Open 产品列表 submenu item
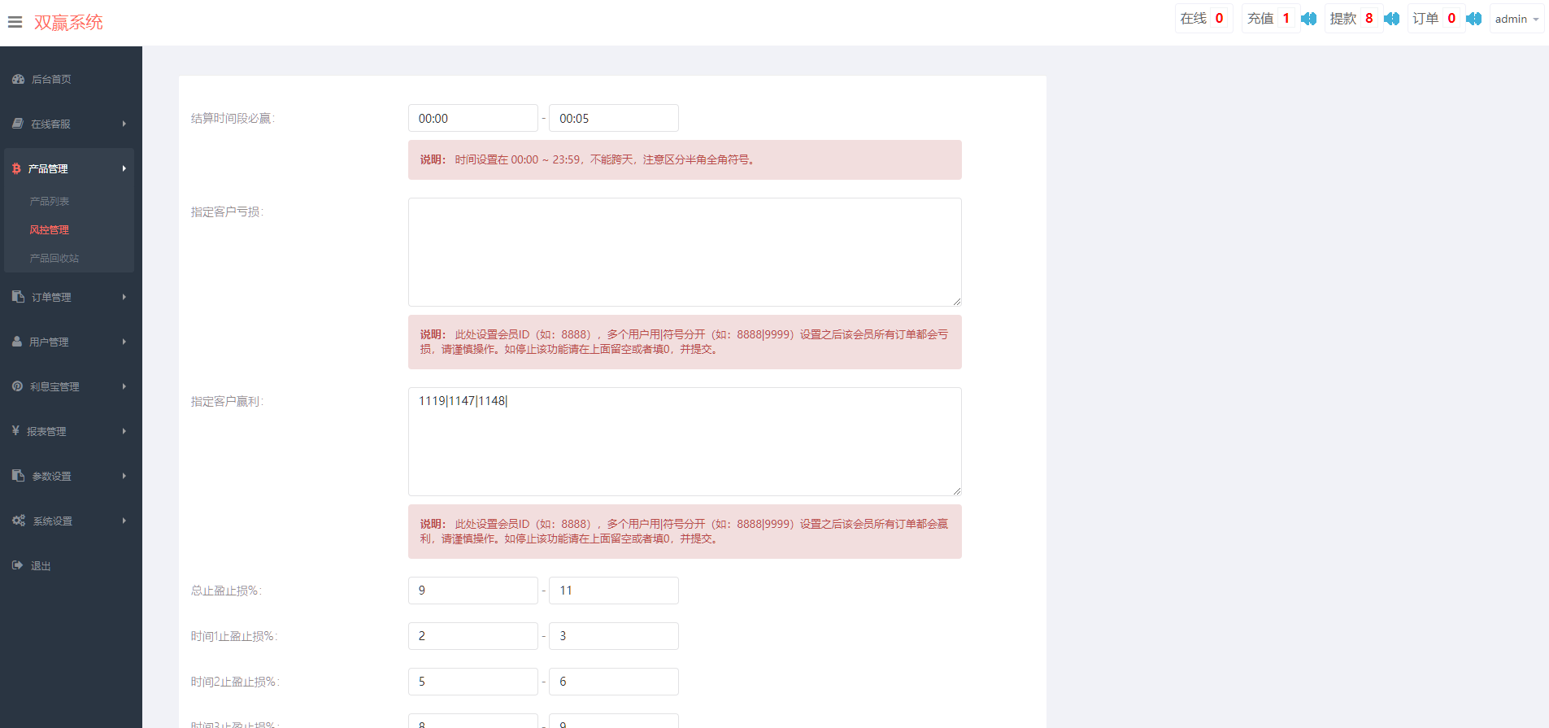This screenshot has height=728, width=1549. [x=50, y=201]
